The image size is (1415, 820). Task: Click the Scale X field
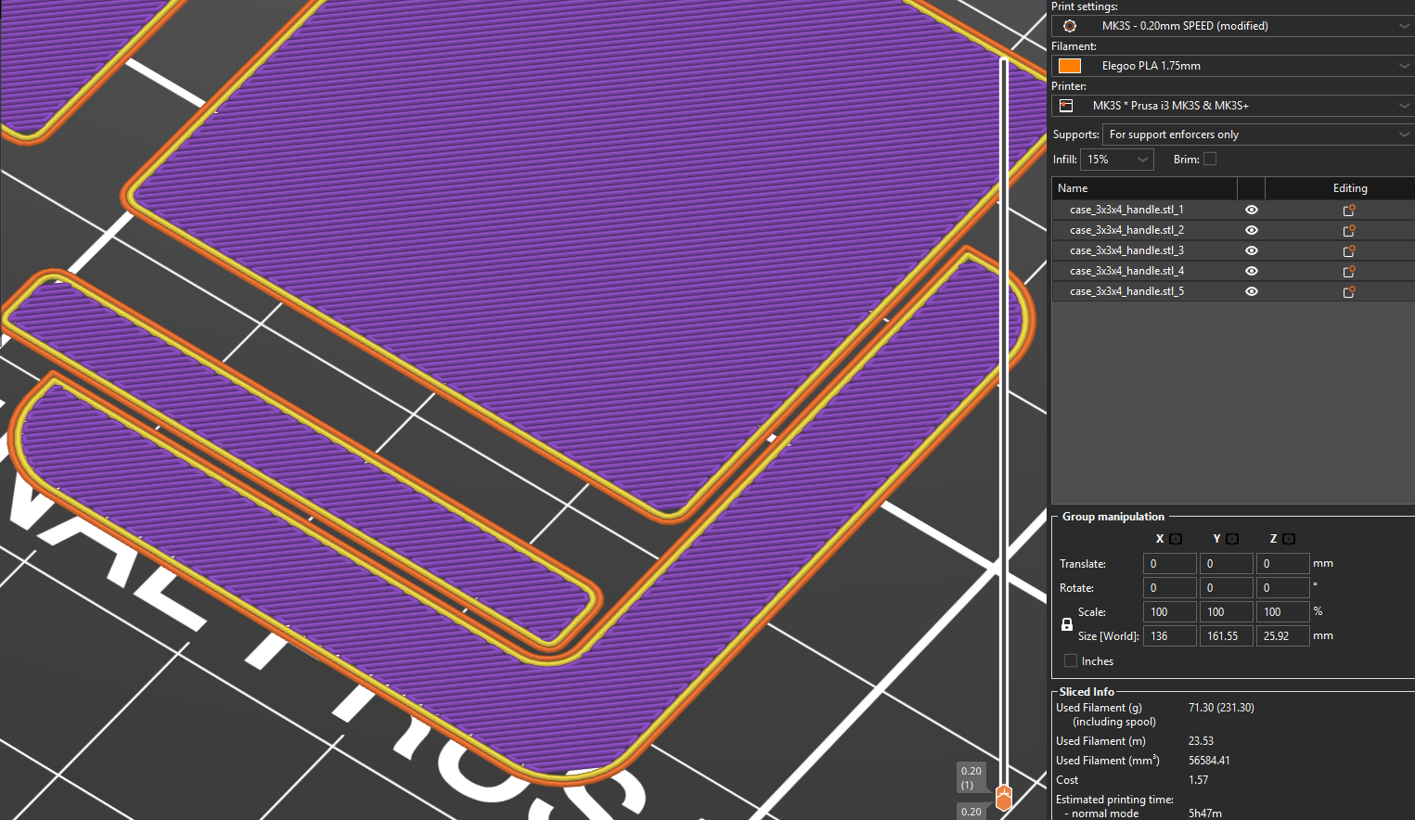point(1170,612)
